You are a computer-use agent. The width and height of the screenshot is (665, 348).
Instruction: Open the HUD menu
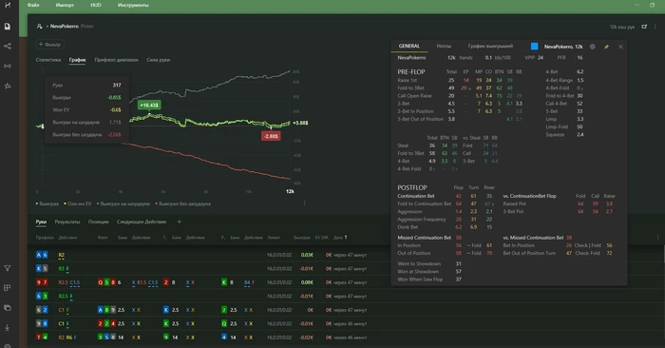pyautogui.click(x=96, y=5)
